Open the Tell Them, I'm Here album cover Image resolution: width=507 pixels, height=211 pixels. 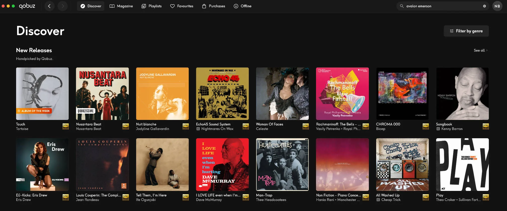pyautogui.click(x=162, y=165)
